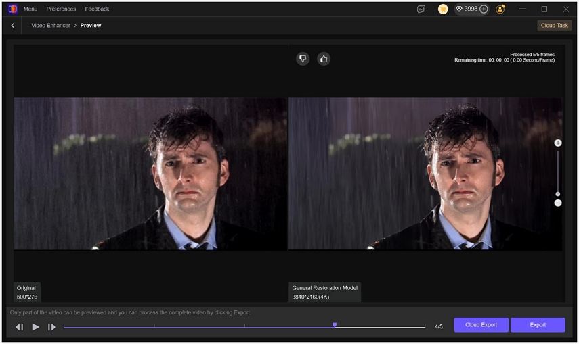Screen dimensions: 579x344
Task: Click the thumbs down icon
Action: (303, 59)
